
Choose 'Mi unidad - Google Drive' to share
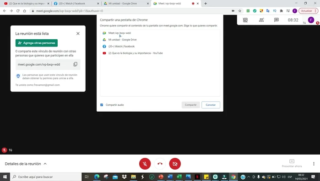point(160,40)
